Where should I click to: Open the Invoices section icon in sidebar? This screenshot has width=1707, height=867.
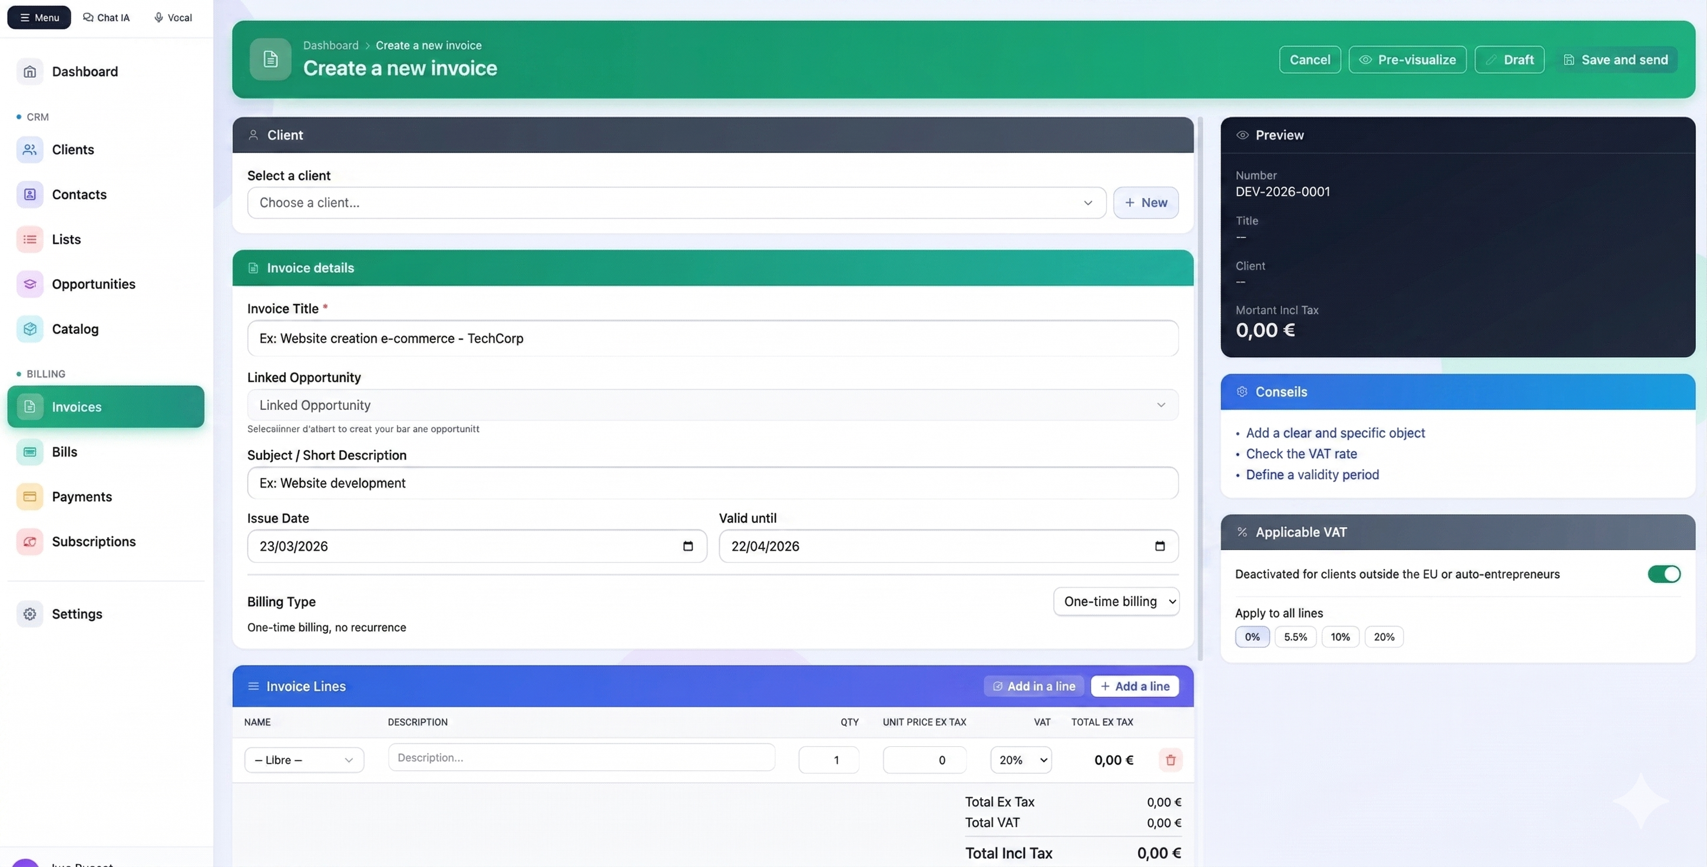tap(29, 407)
